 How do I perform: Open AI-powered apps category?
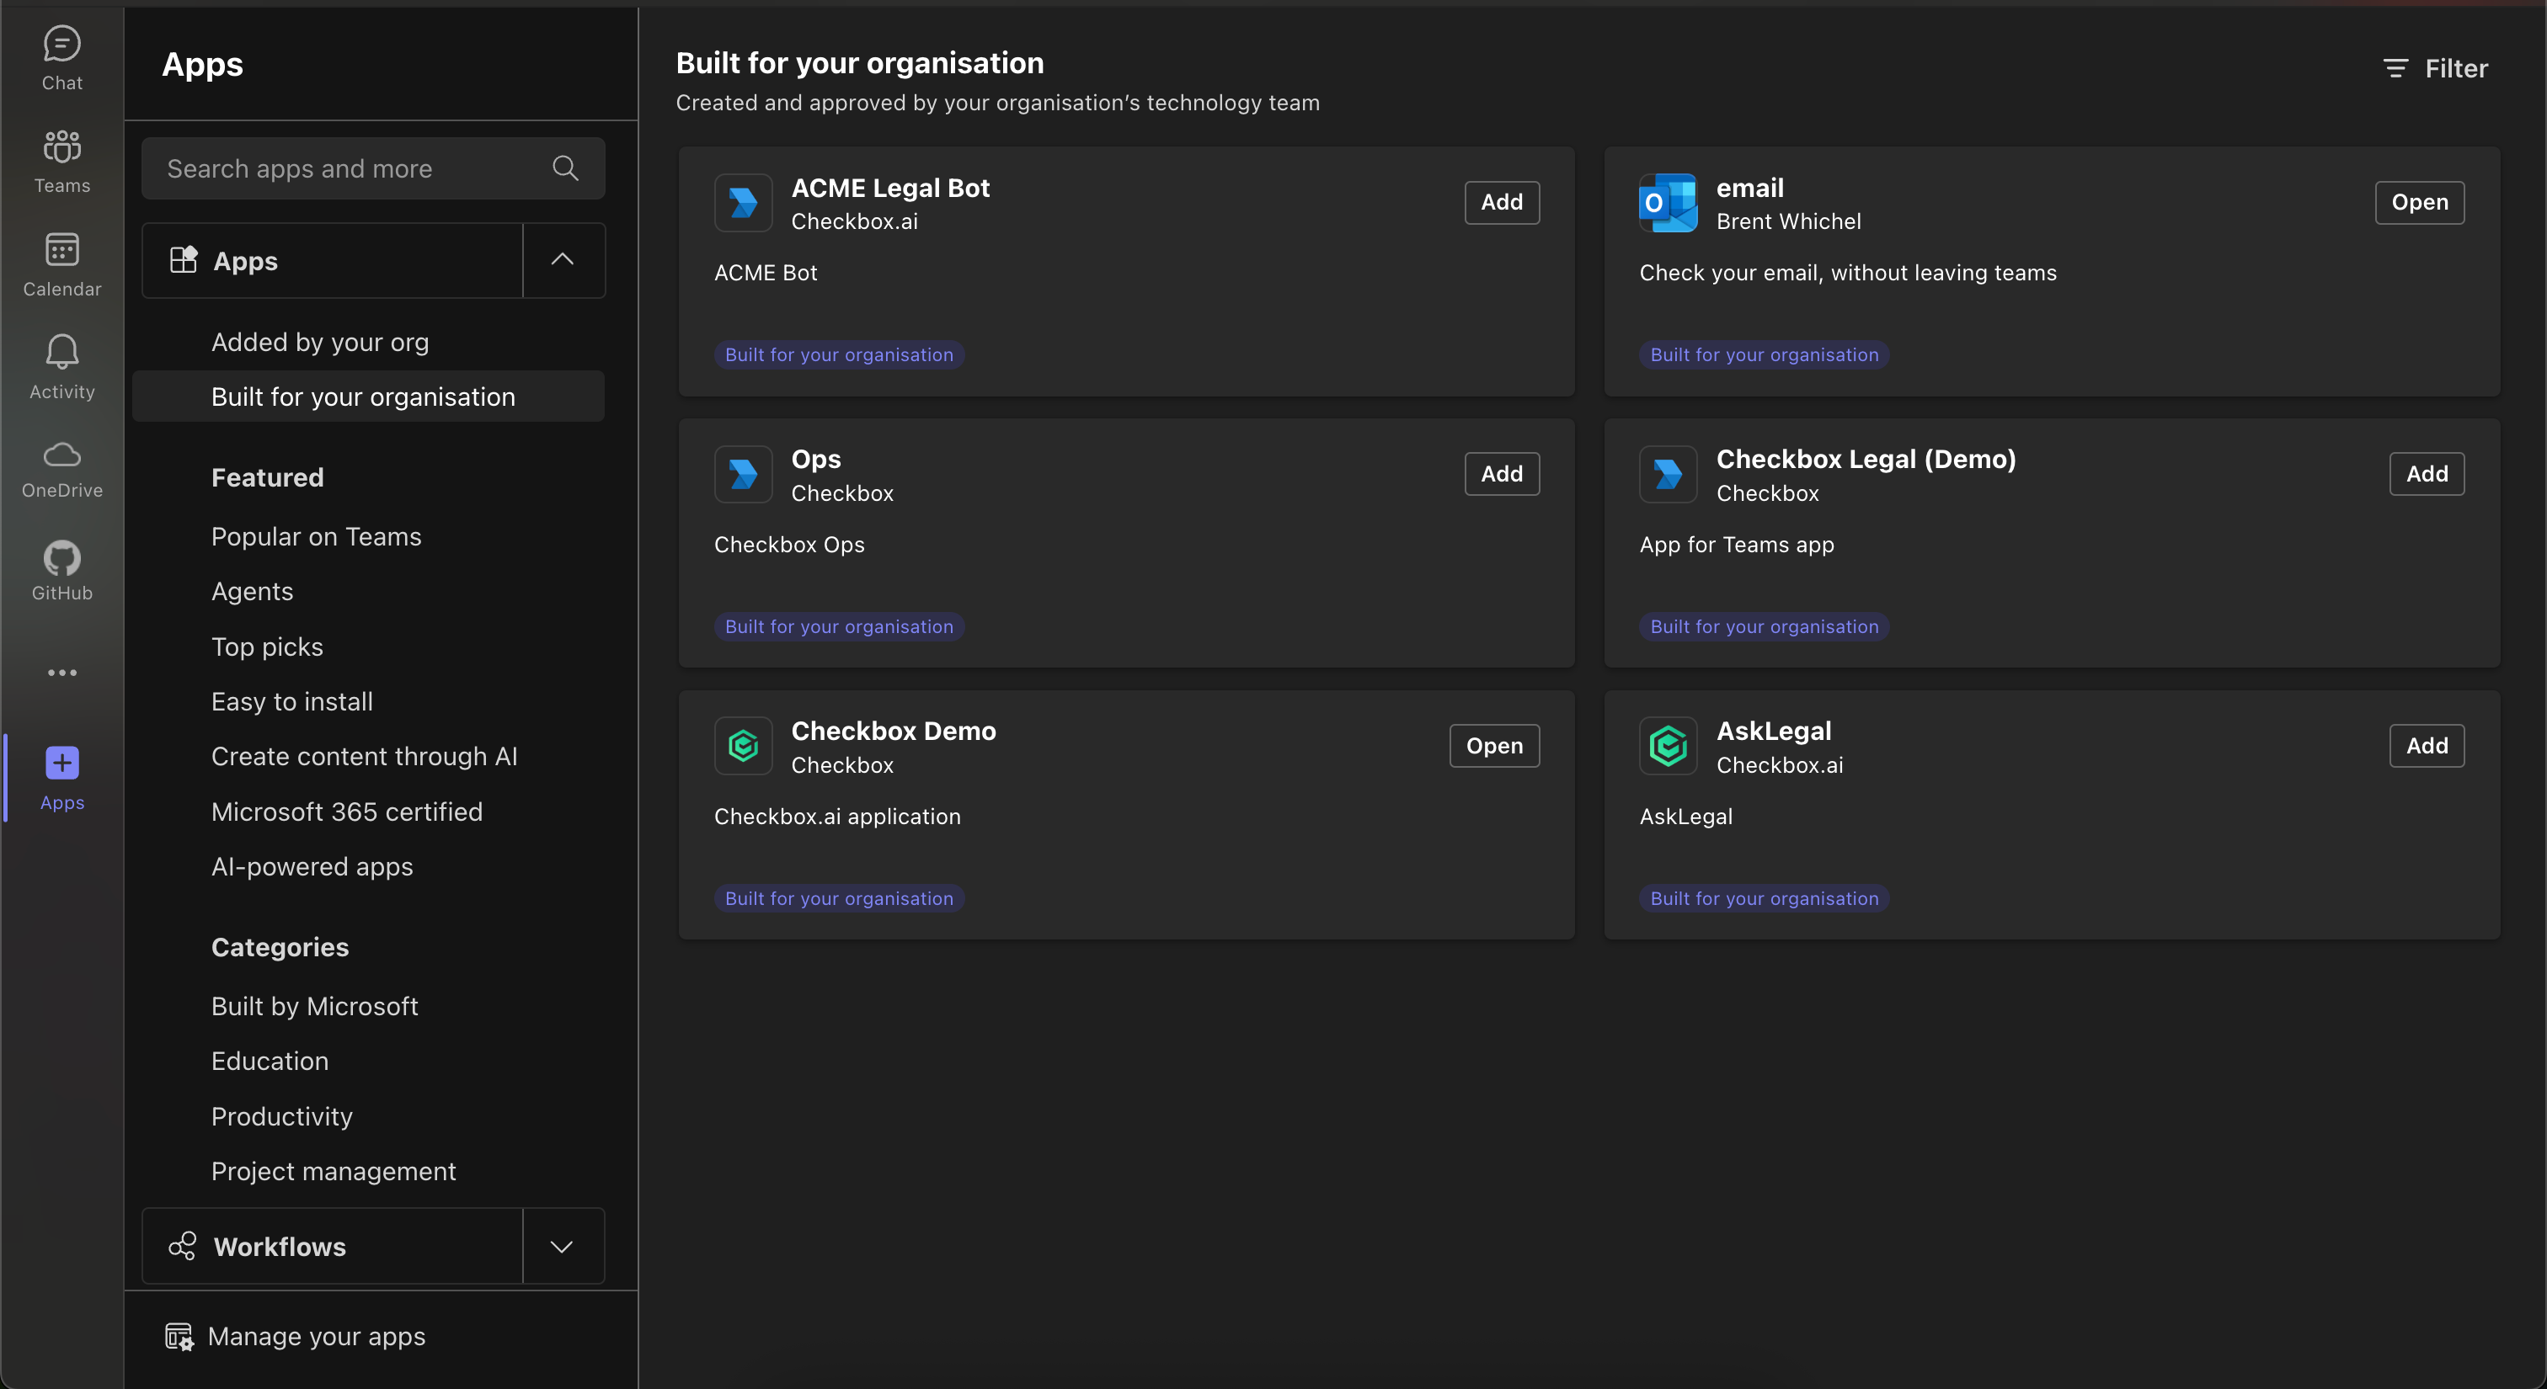[x=312, y=866]
